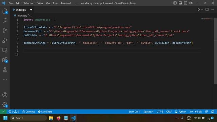Image resolution: width=217 pixels, height=122 pixels.
Task: Open Run and Debug view
Action: click(x=5, y=40)
